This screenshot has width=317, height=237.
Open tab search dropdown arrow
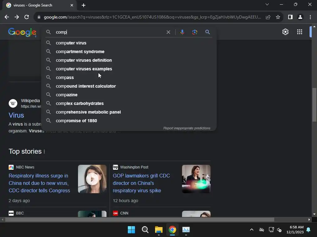coord(267,4)
